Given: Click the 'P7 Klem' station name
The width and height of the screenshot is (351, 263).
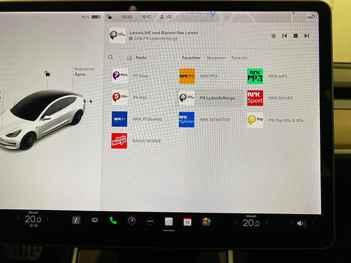Looking at the screenshot, I should tap(141, 76).
